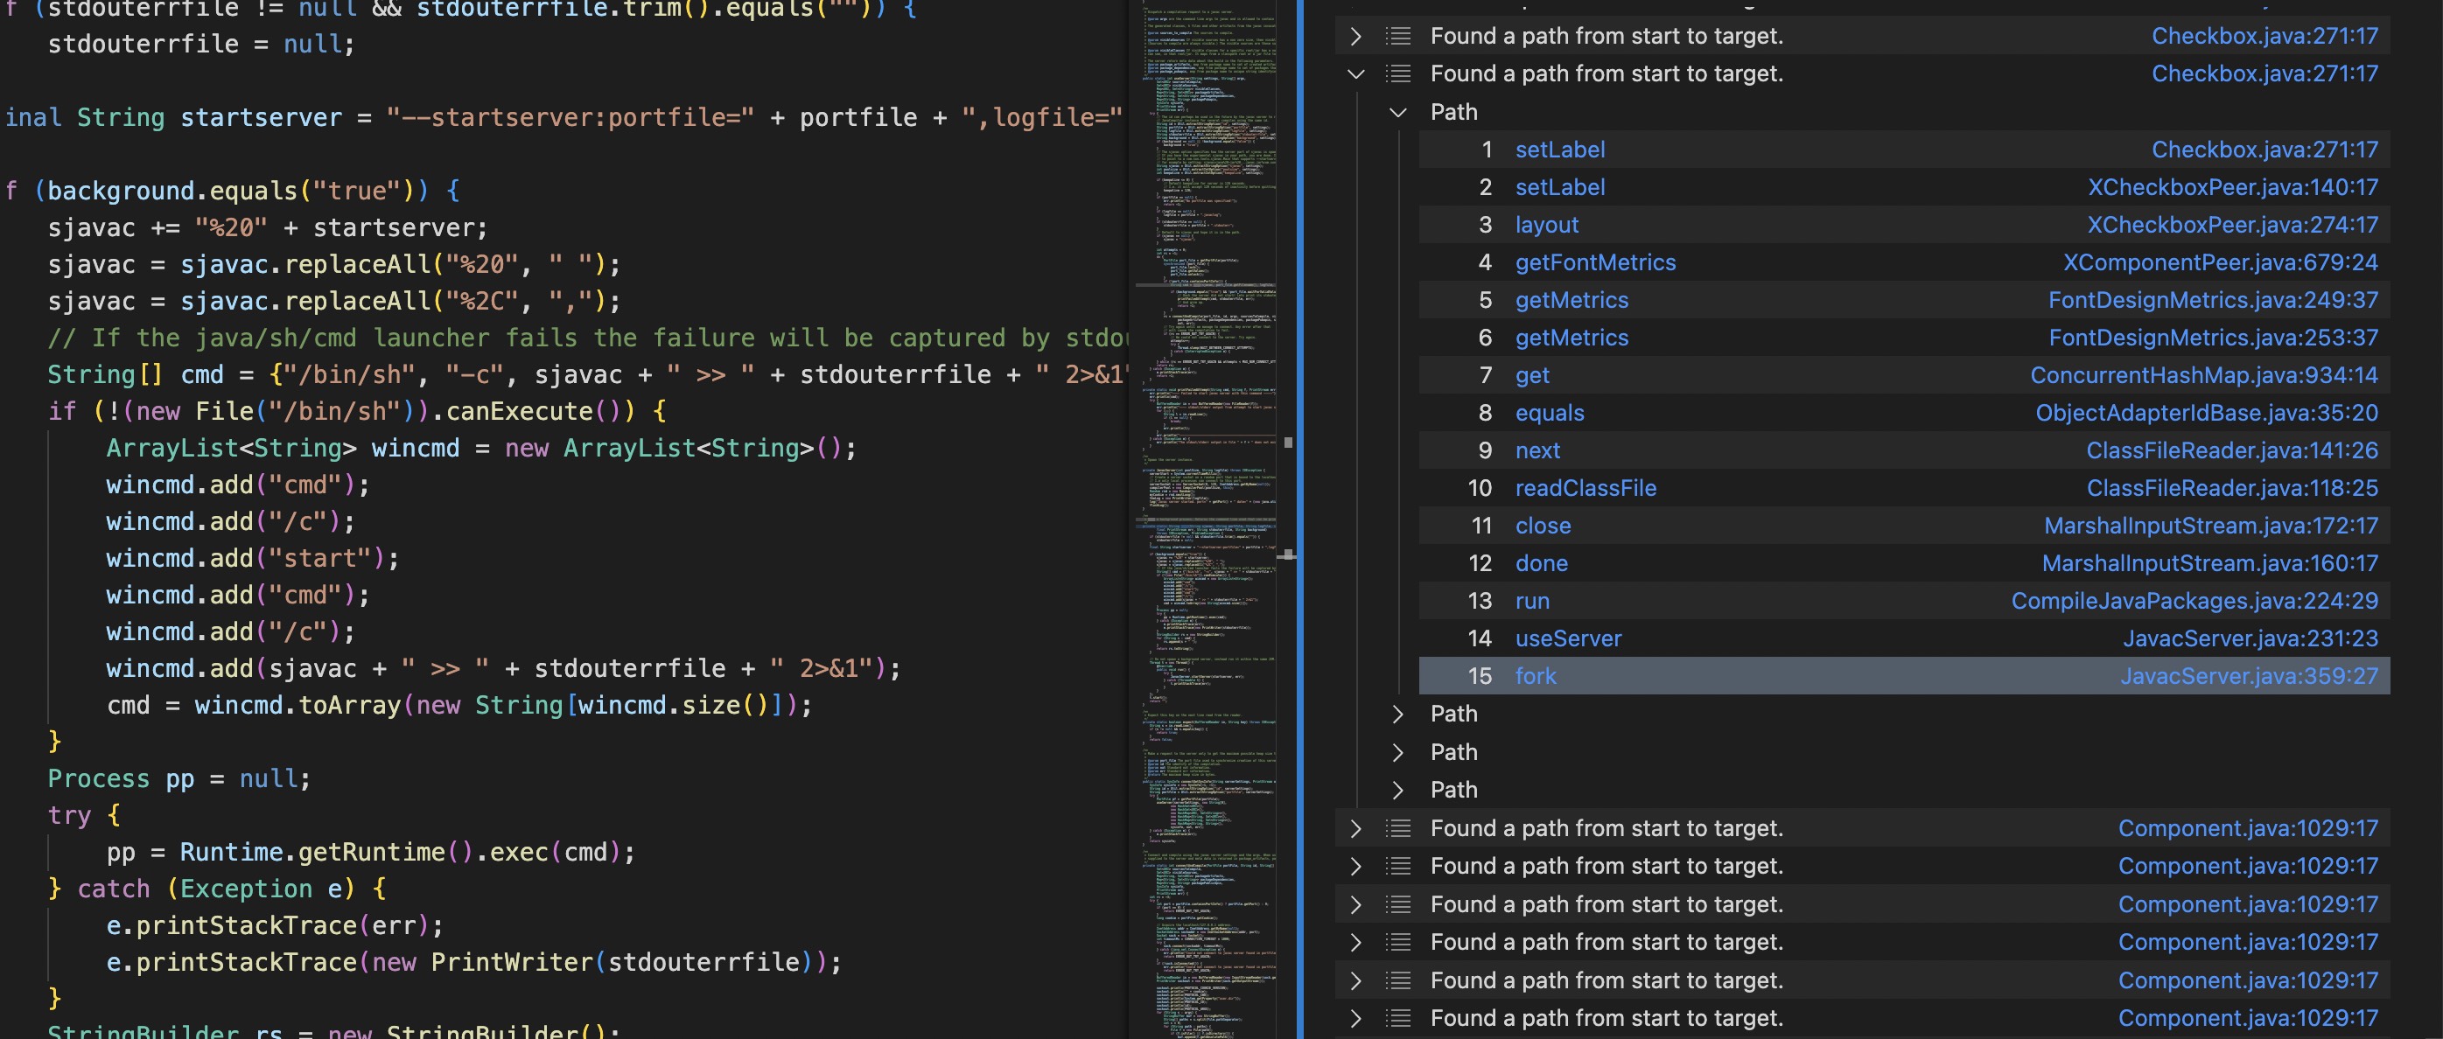Click the 'new File("/bin/sh")).canExecute()' condition
Viewport: 2443px width, 1039px height.
pos(376,411)
